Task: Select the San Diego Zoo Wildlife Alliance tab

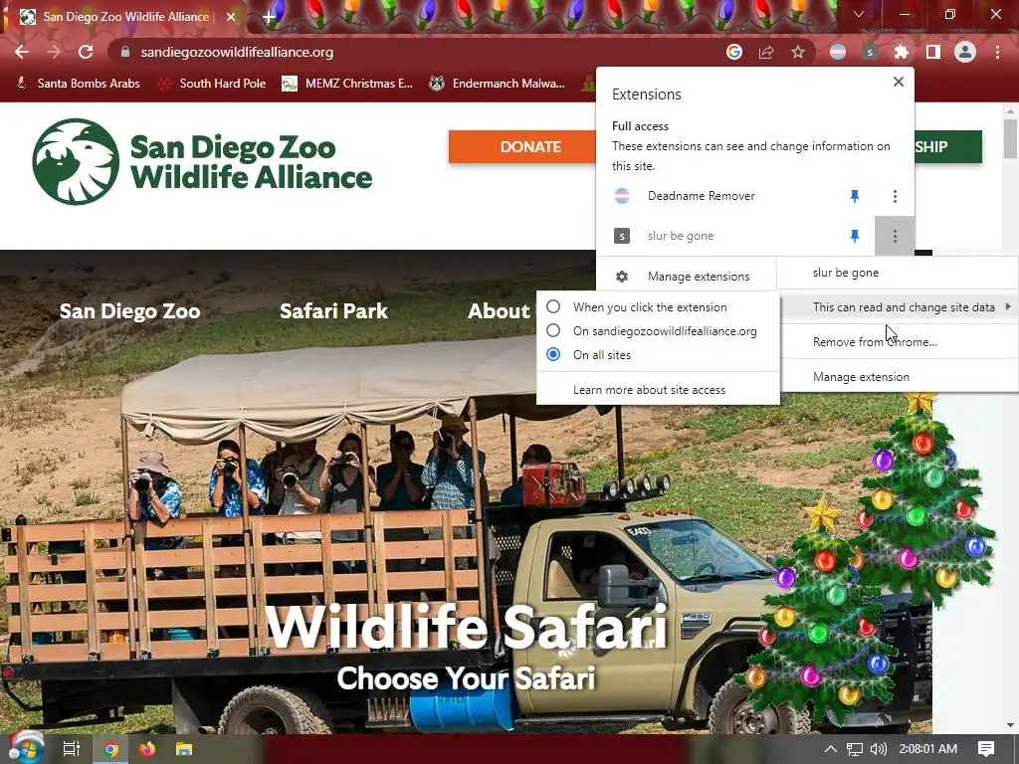Action: [x=126, y=17]
